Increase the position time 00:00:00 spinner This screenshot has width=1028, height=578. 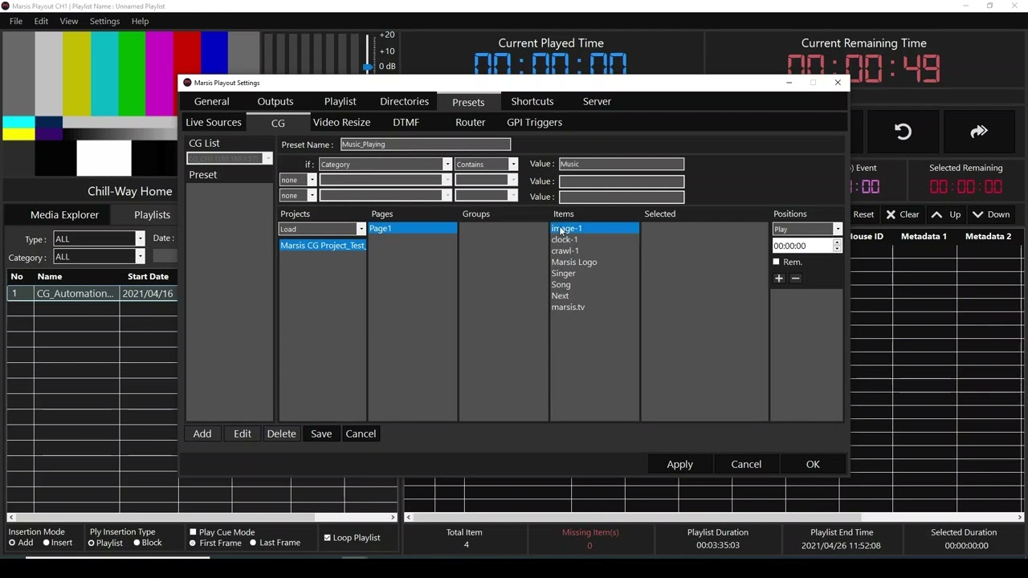click(x=837, y=242)
